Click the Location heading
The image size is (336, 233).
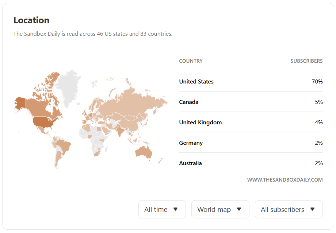[x=31, y=20]
